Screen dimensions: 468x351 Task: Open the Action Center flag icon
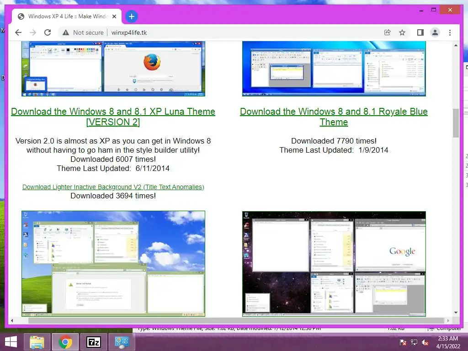click(403, 342)
